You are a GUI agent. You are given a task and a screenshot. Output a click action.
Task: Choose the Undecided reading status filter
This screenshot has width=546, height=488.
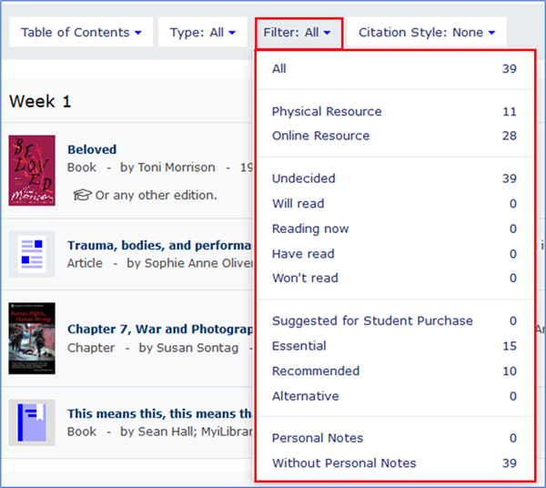[303, 178]
